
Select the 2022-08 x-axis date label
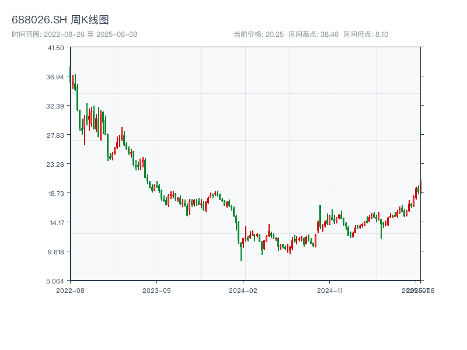(70, 290)
